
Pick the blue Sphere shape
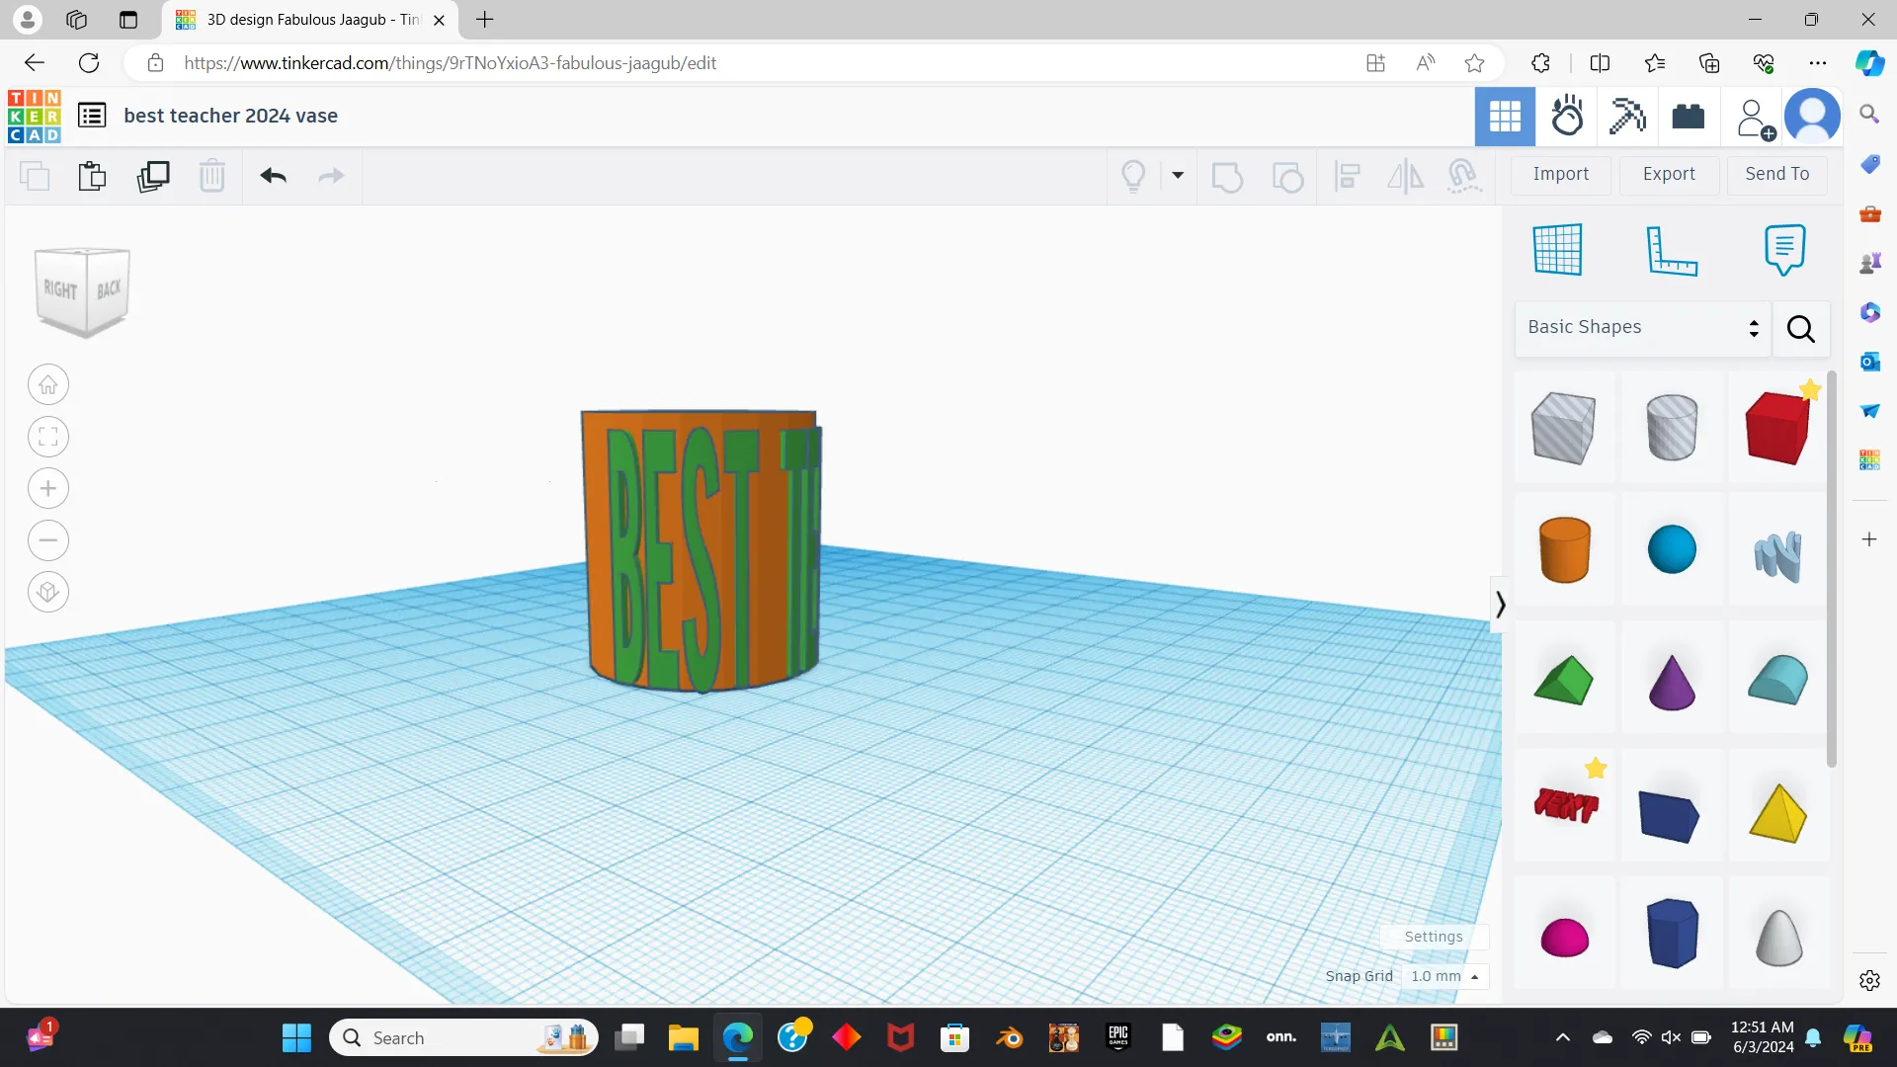point(1672,549)
